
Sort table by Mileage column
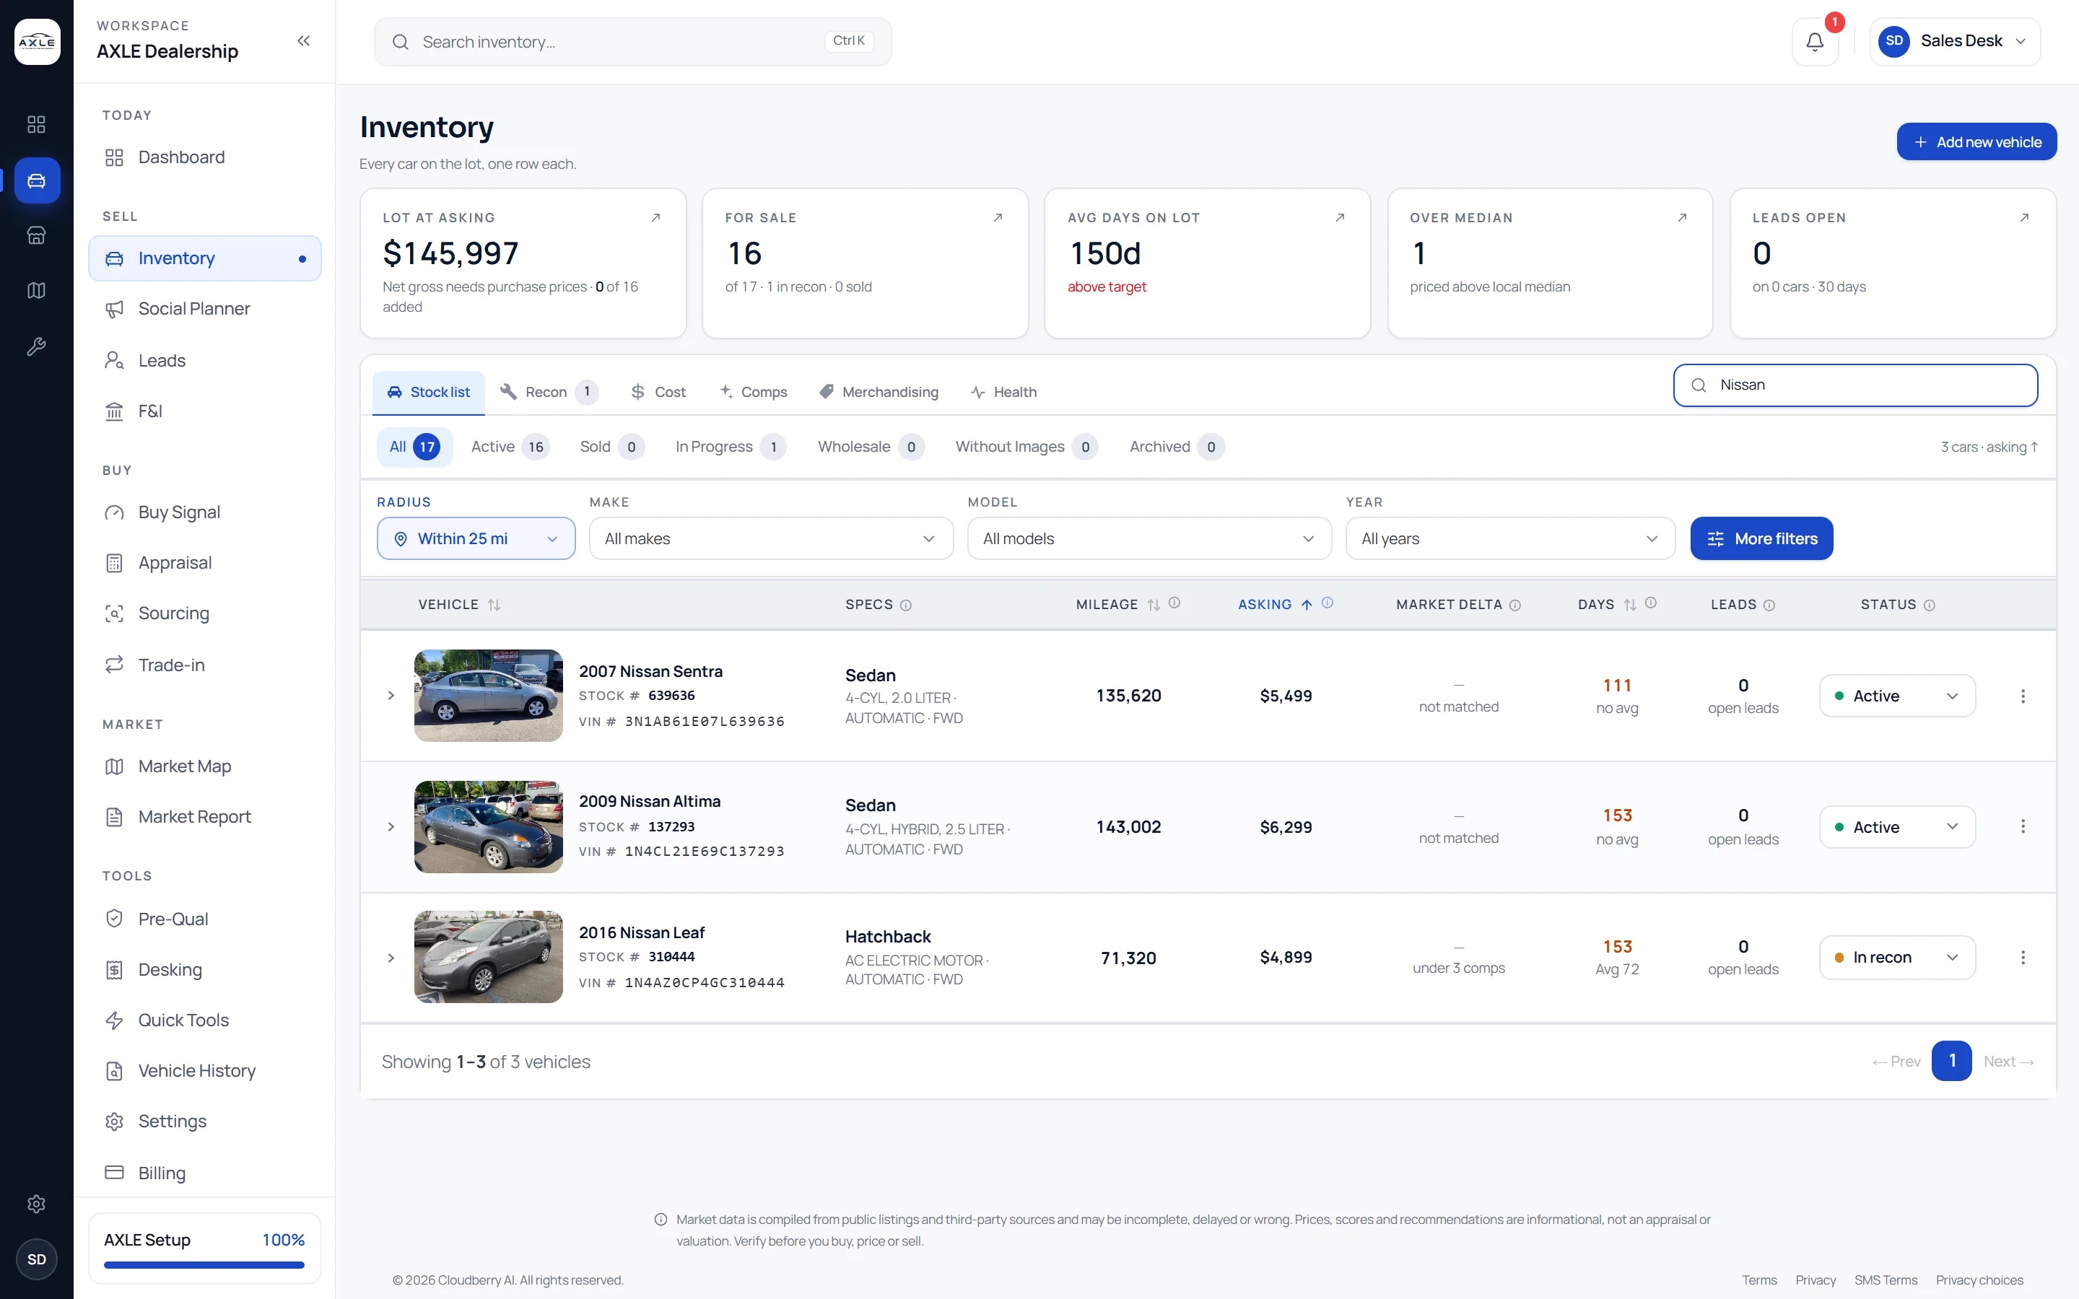1154,605
